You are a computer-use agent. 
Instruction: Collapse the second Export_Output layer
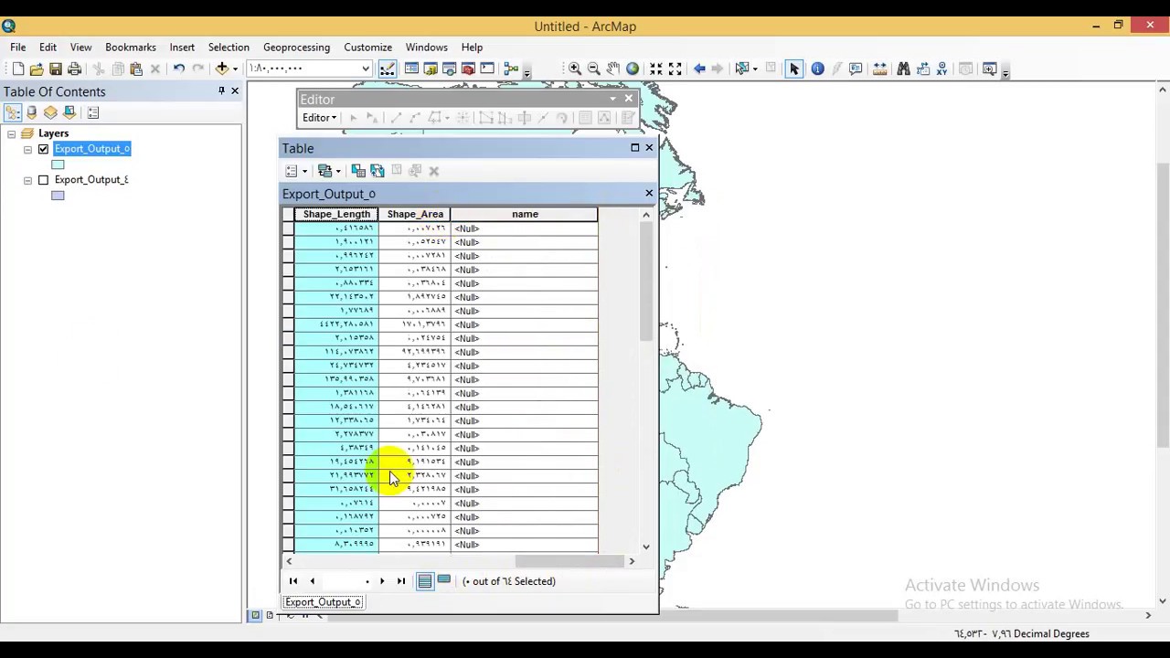tap(27, 180)
